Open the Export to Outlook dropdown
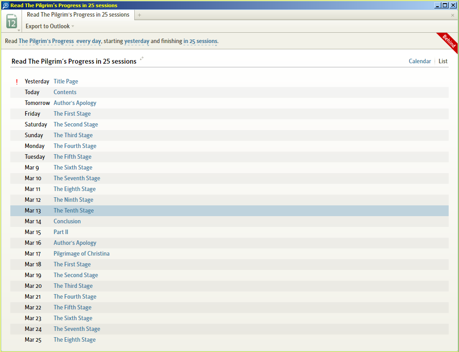This screenshot has width=459, height=352. pyautogui.click(x=50, y=26)
